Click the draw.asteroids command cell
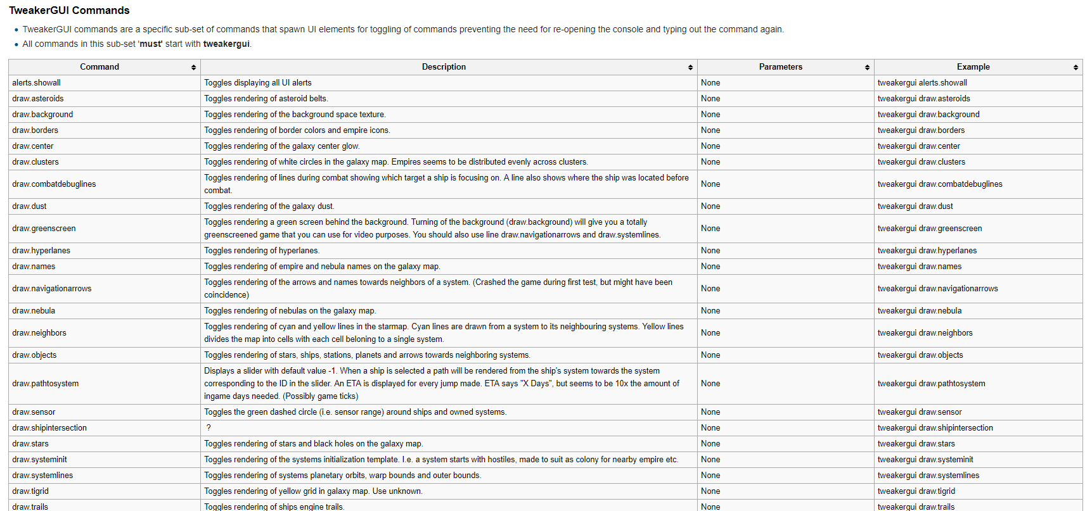 tap(38, 99)
